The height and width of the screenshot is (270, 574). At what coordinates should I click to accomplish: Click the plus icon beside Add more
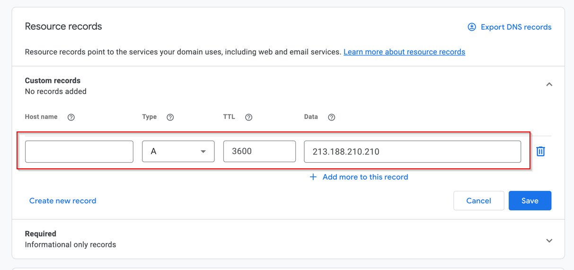point(313,177)
